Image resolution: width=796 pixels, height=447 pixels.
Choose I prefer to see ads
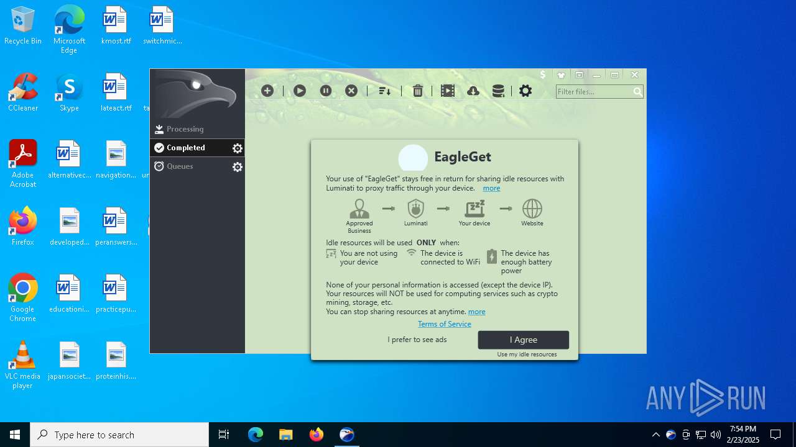pos(417,340)
